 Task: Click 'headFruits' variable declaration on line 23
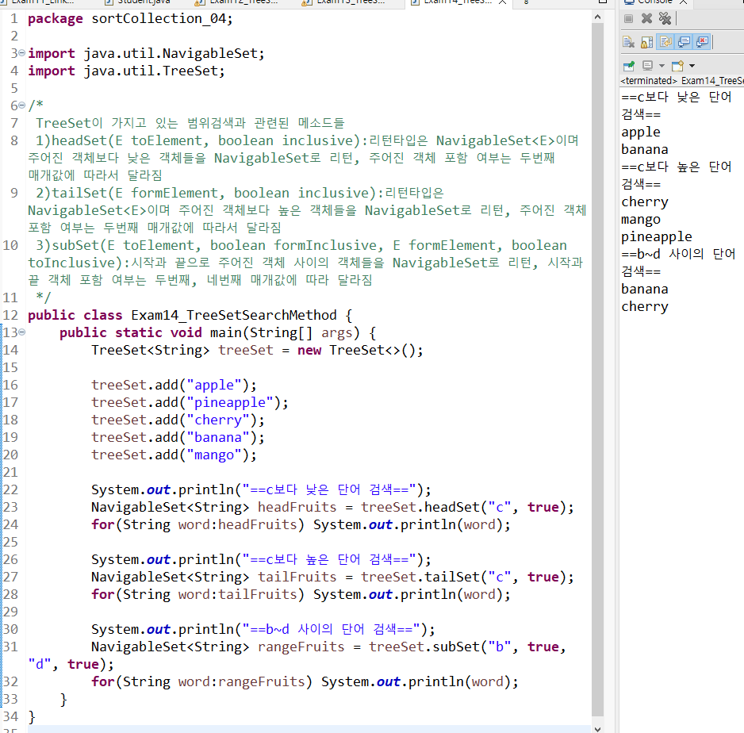(297, 507)
